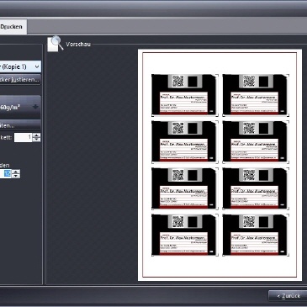Select the bottom-left floppy card in preview
The height and width of the screenshot is (307, 307).
(x=185, y=235)
